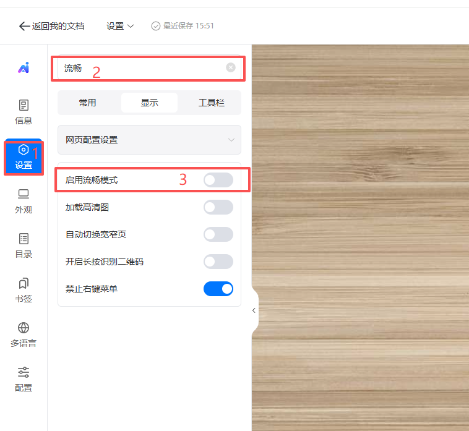This screenshot has width=469, height=431.
Task: Click the AI assistant logo icon
Action: click(24, 68)
